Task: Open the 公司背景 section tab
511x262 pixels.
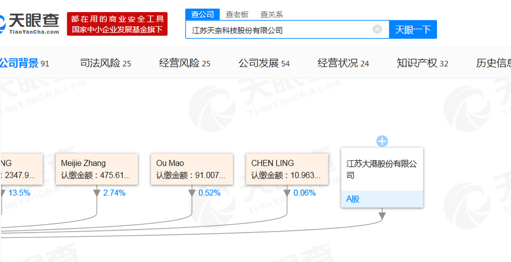Action: click(24, 63)
